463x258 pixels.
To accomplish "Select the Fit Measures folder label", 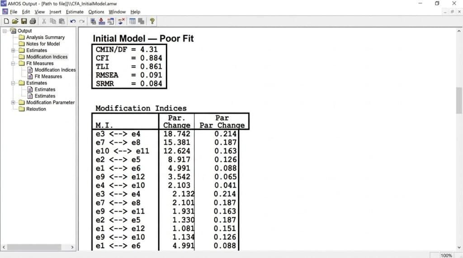I will pos(40,63).
